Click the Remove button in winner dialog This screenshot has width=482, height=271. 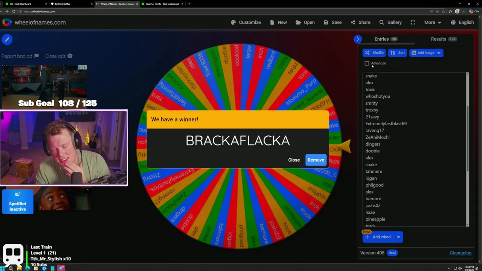pos(316,160)
